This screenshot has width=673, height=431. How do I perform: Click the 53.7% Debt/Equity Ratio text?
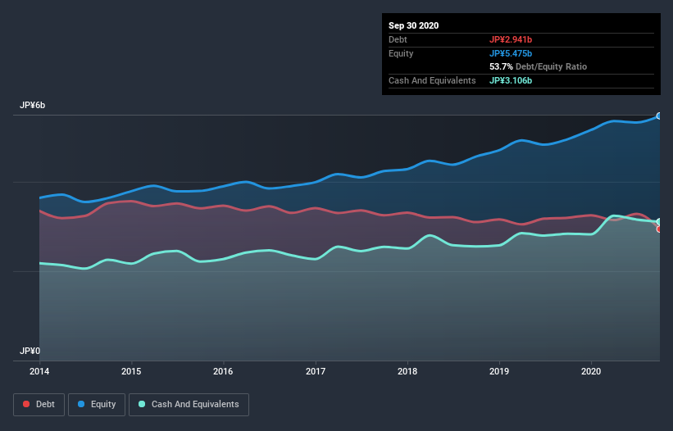coord(539,67)
